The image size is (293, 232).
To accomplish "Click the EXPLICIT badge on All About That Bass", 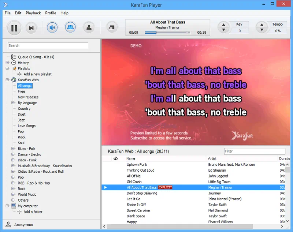I will [165, 187].
